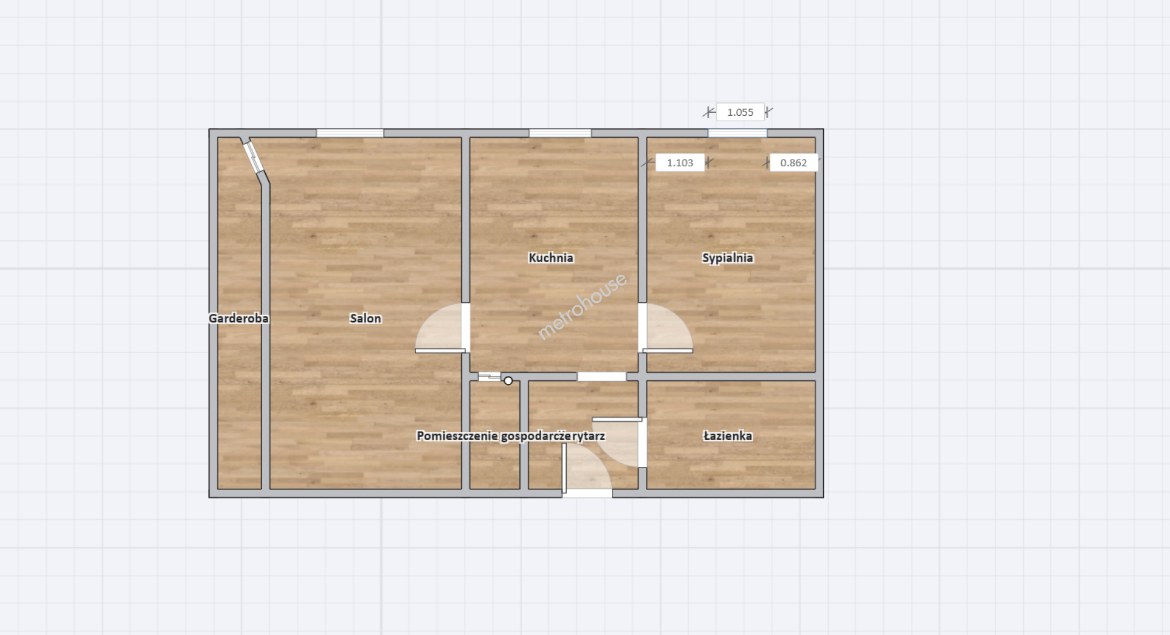Select the 1.103 dimension input box
This screenshot has height=635, width=1170.
click(679, 163)
